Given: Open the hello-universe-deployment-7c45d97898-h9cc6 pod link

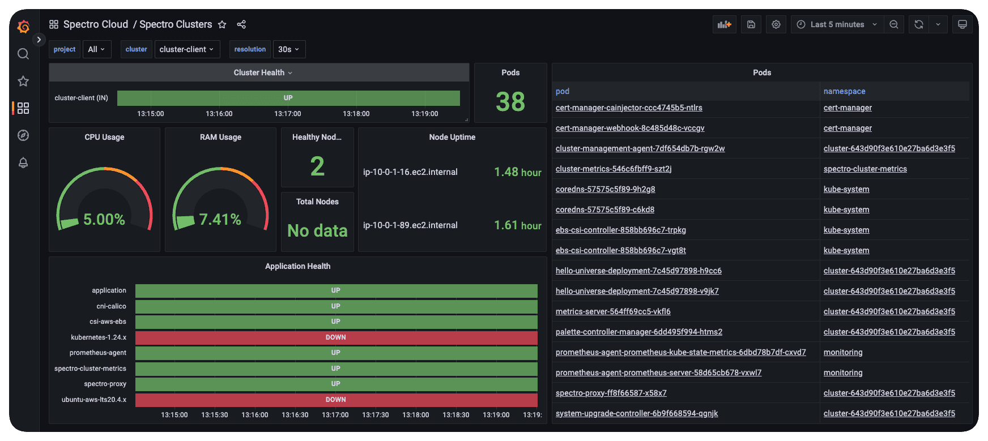Looking at the screenshot, I should pos(638,271).
